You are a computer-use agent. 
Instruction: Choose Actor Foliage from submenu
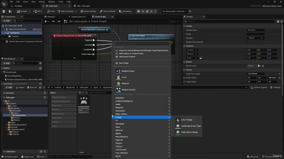click(x=187, y=120)
